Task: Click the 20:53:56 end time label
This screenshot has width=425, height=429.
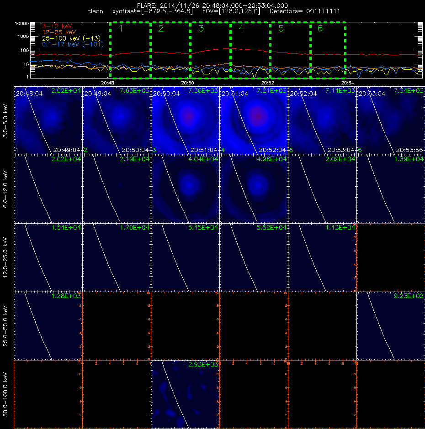Action: [409, 150]
